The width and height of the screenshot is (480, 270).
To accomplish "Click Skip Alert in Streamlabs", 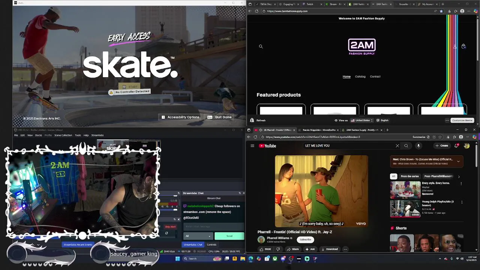I will (x=170, y=226).
